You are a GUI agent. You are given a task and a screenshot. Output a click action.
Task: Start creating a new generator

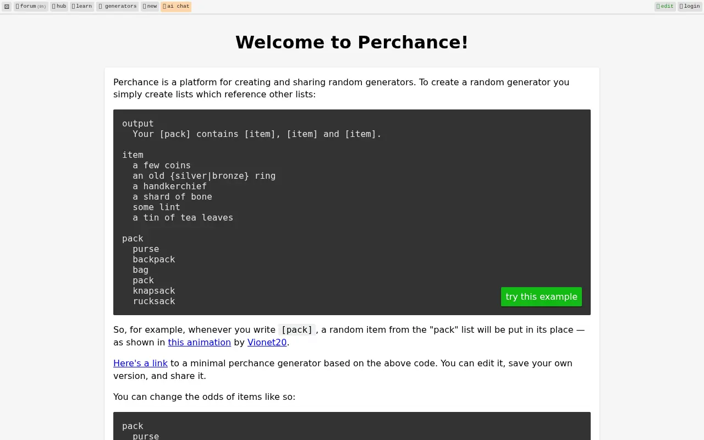pyautogui.click(x=149, y=6)
